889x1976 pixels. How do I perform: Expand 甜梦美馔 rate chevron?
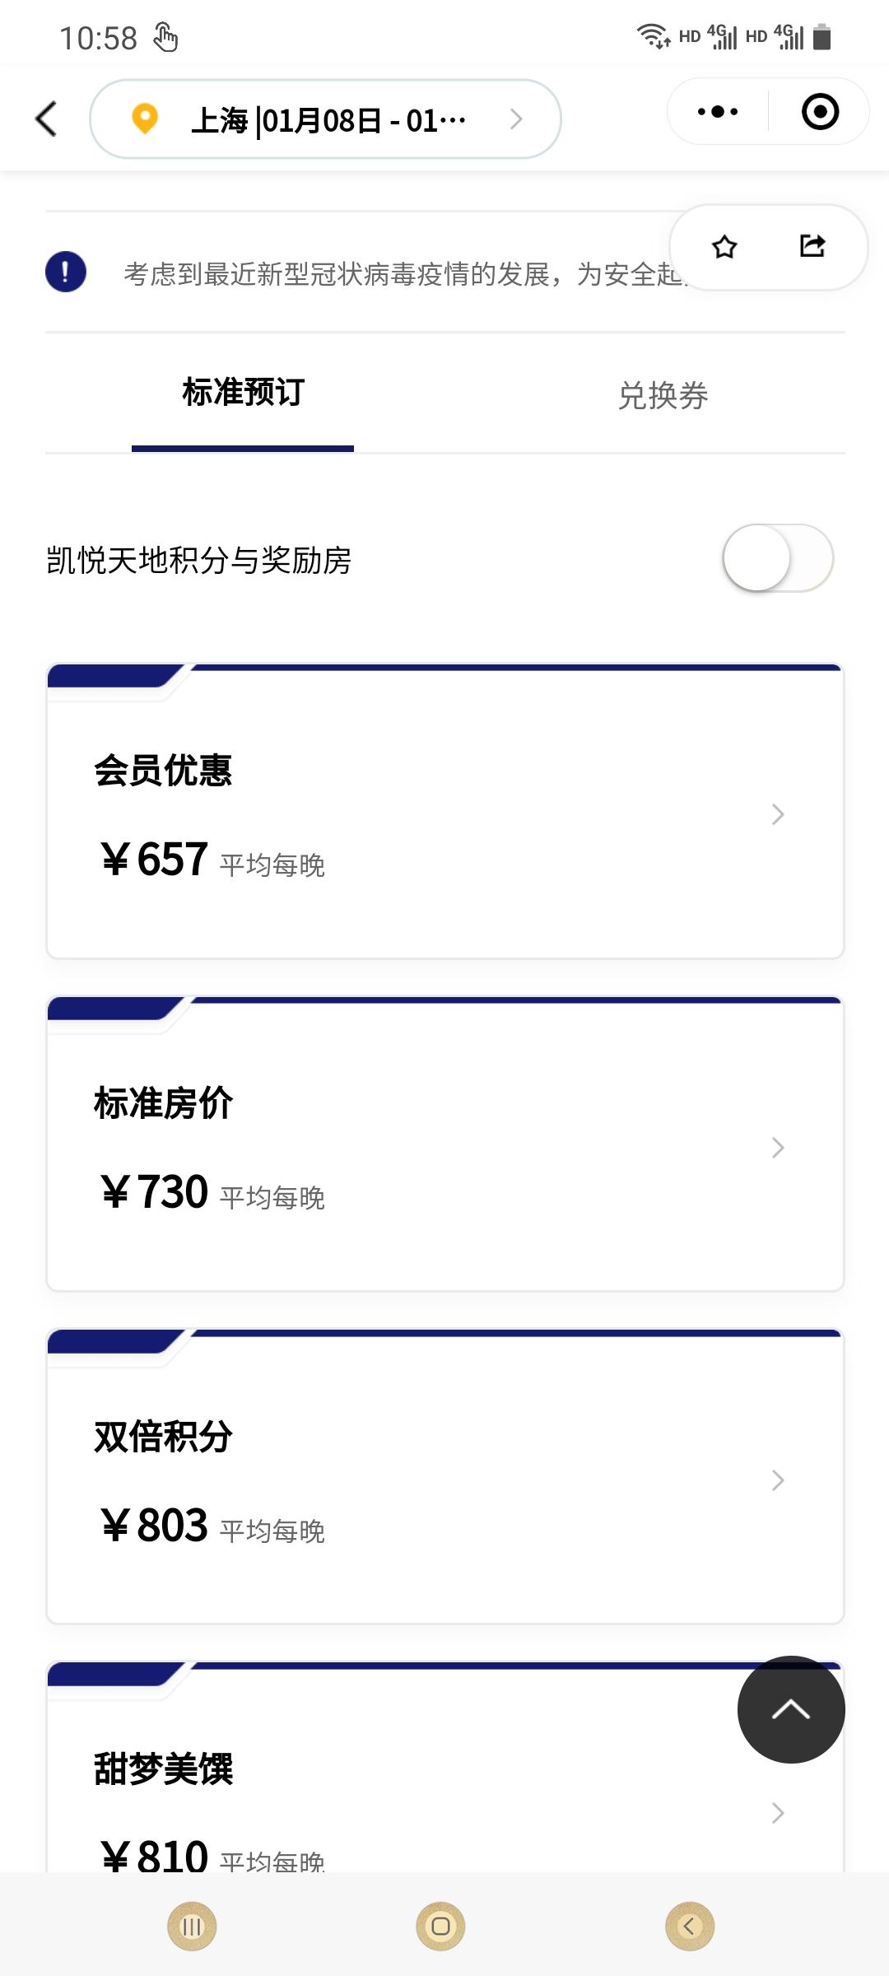[x=778, y=1812]
